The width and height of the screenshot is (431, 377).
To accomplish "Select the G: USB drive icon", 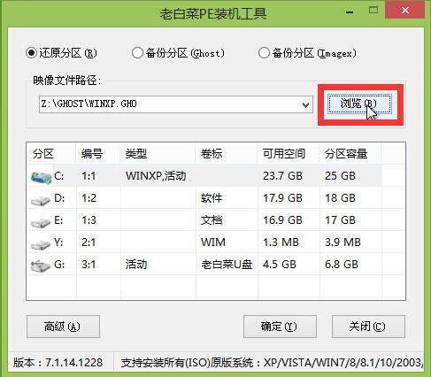I will 41,265.
